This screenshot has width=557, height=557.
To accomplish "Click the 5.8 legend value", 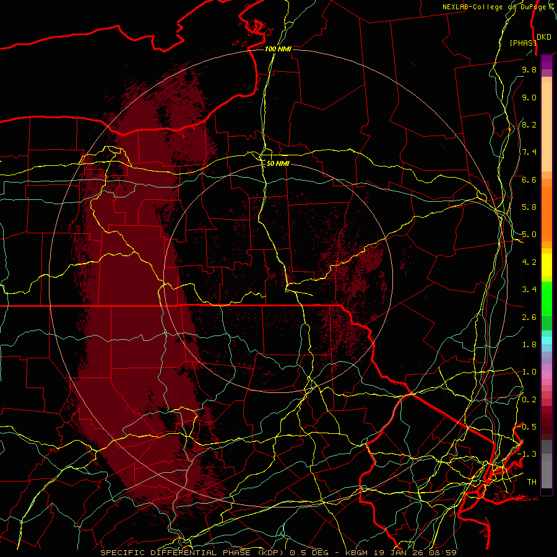I will [529, 207].
